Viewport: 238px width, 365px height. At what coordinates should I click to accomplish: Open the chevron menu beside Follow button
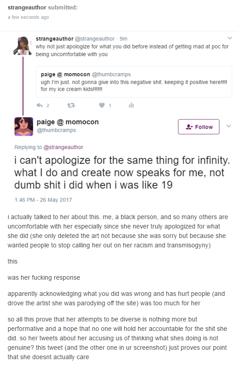(229, 126)
